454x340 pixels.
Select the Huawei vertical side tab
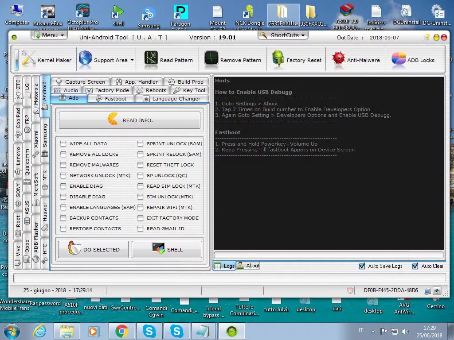[x=45, y=216]
